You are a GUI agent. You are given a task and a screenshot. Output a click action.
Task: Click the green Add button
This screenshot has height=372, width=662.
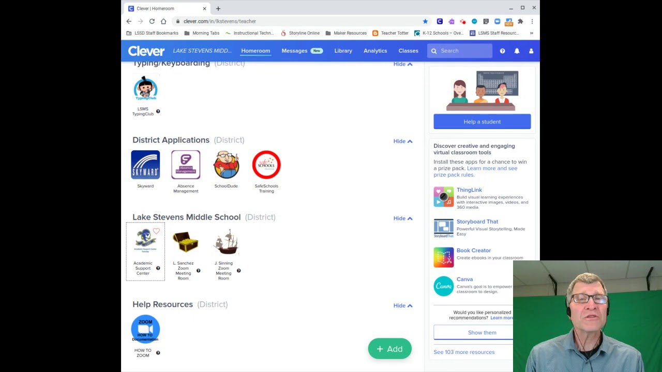pos(389,349)
